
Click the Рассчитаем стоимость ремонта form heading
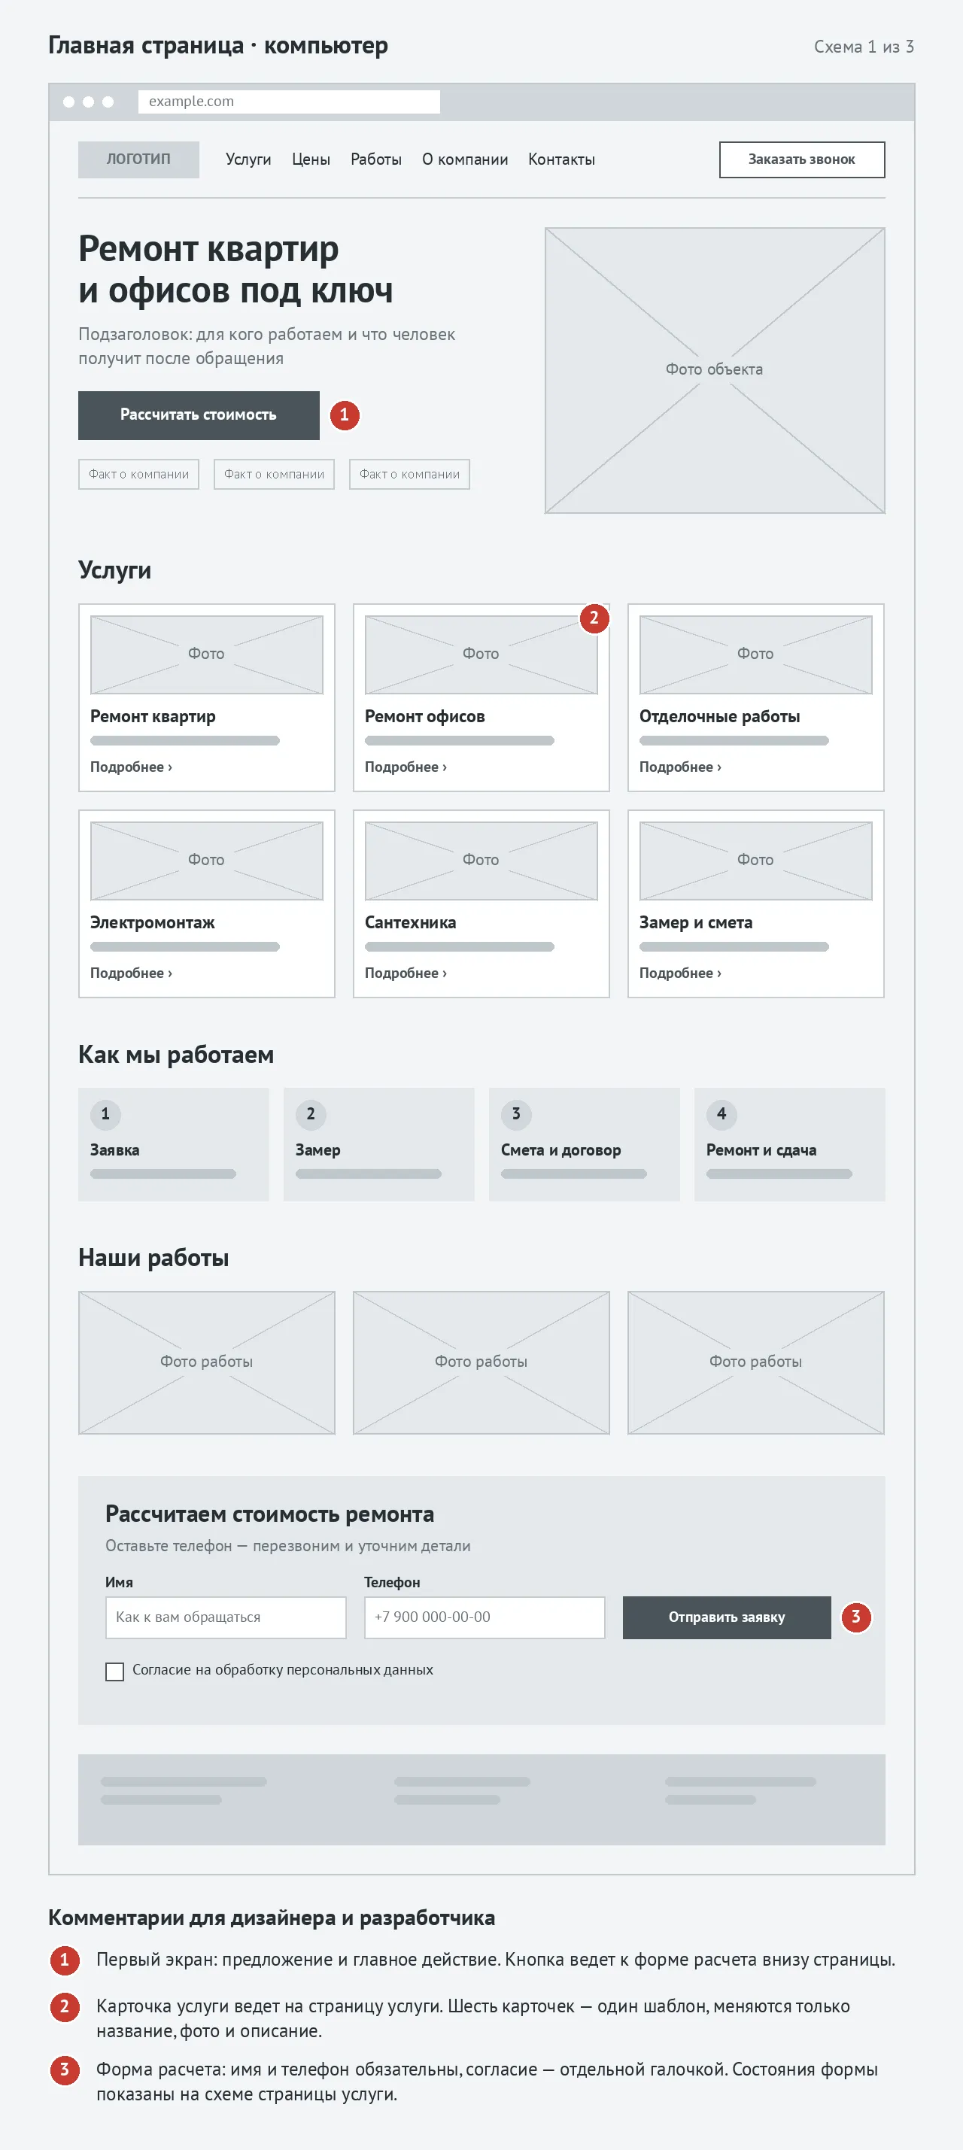(269, 1514)
